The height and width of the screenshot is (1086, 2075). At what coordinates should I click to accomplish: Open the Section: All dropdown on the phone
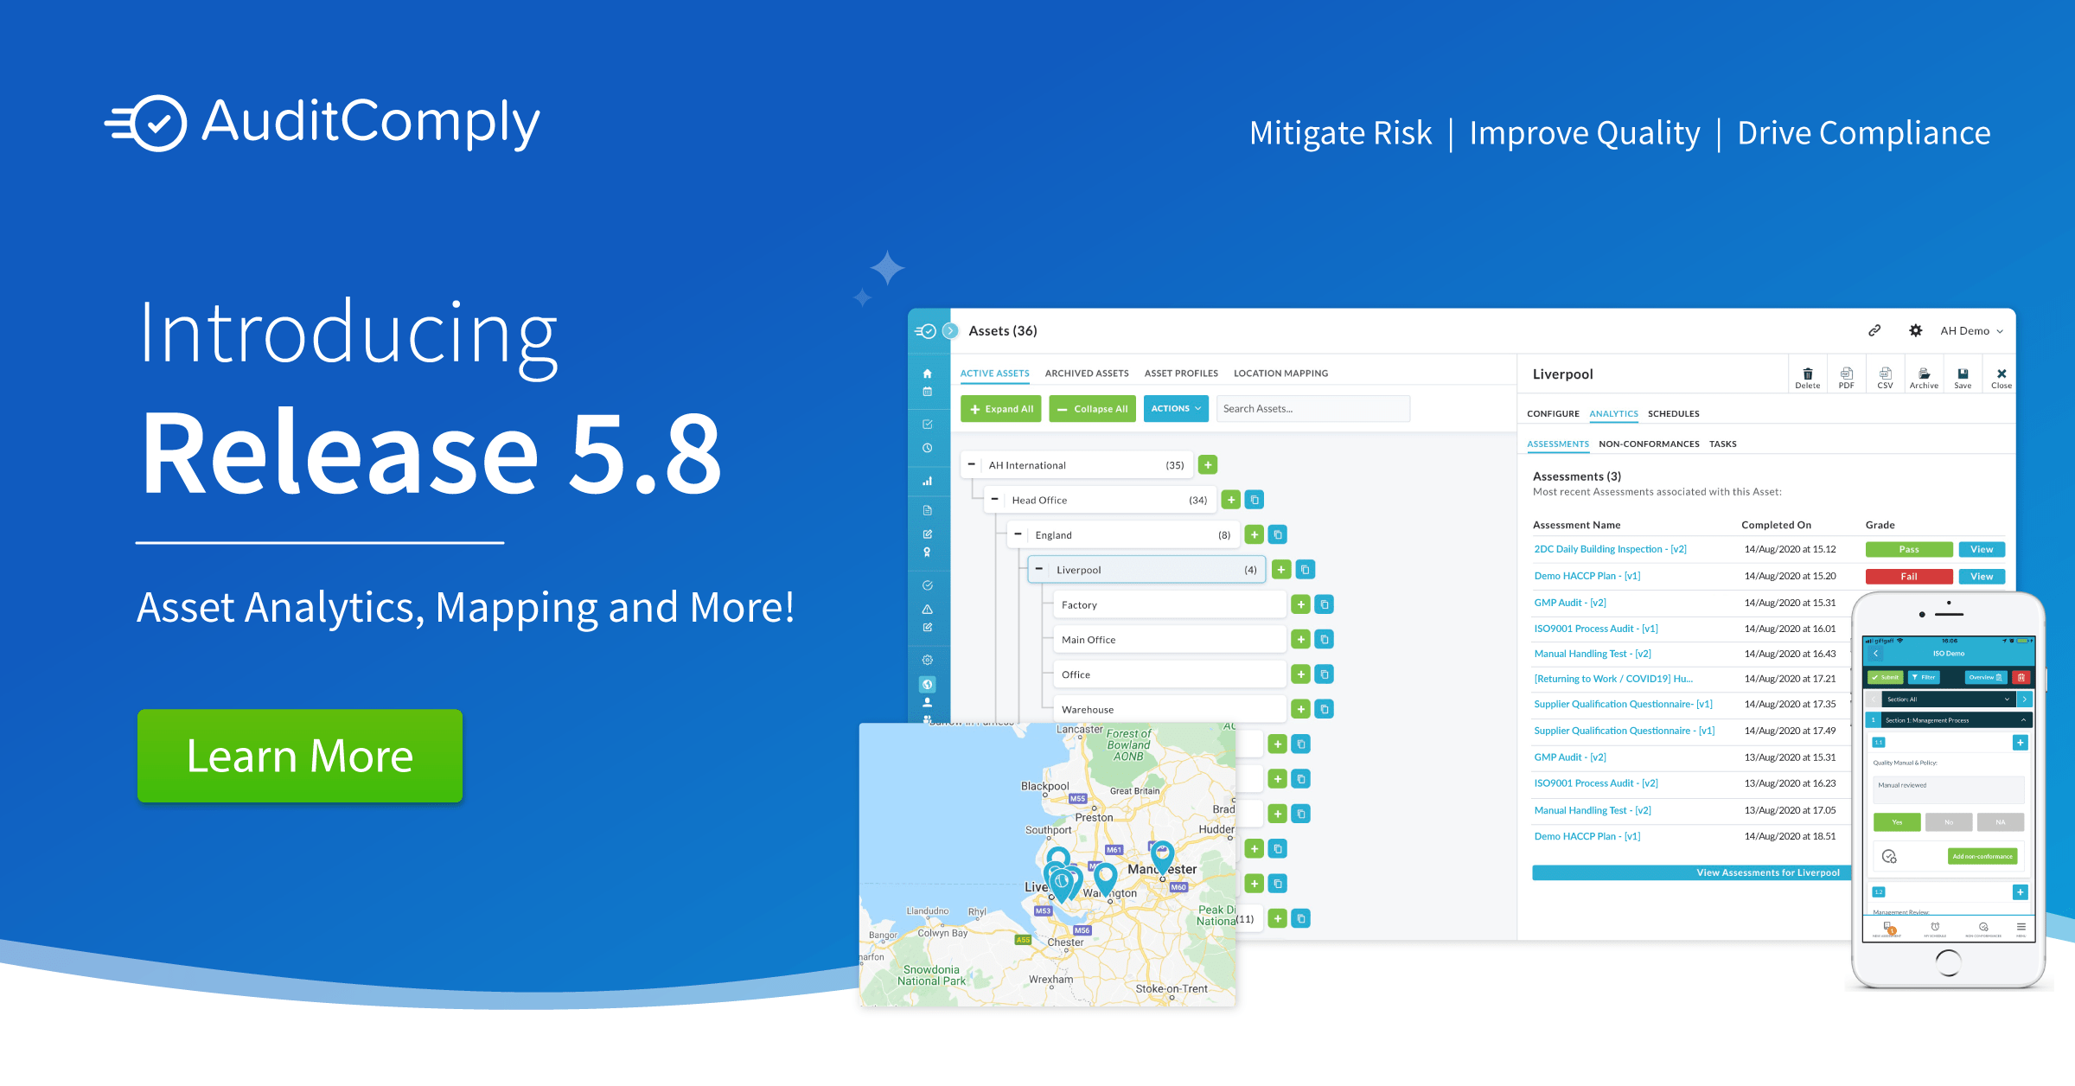click(x=1949, y=699)
